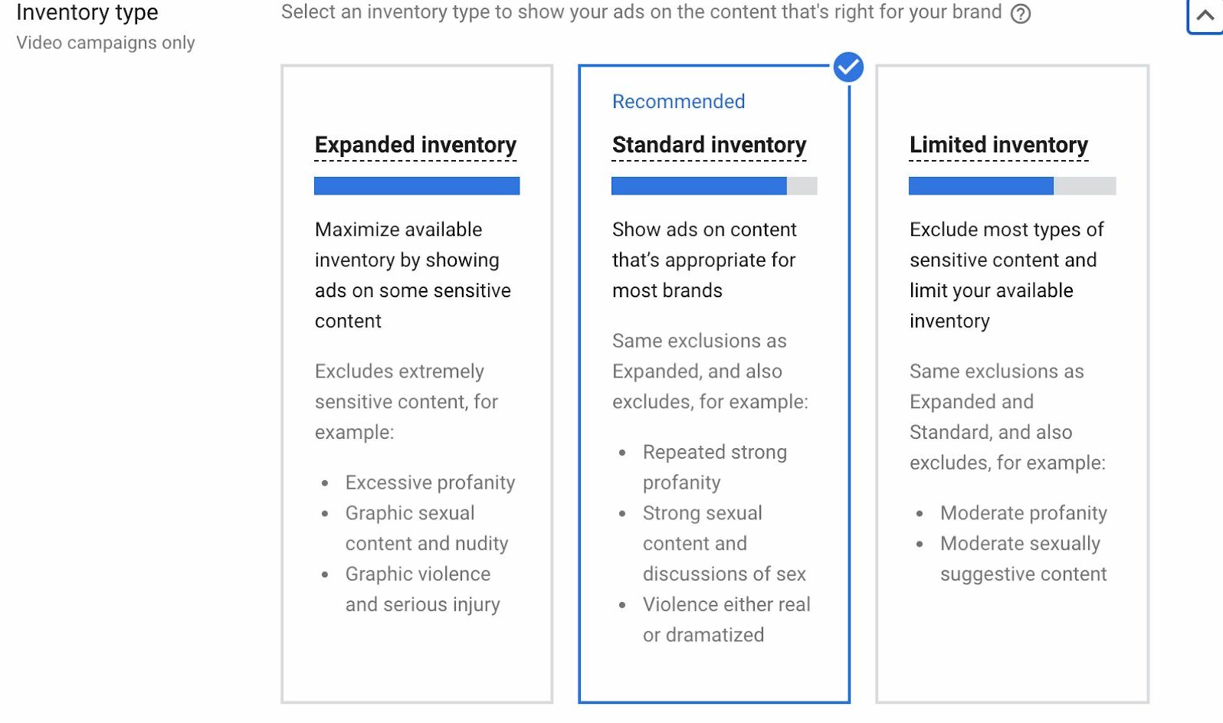Image resolution: width=1223 pixels, height=723 pixels.
Task: Click Moderate profanity in Limited card
Action: [x=1023, y=513]
